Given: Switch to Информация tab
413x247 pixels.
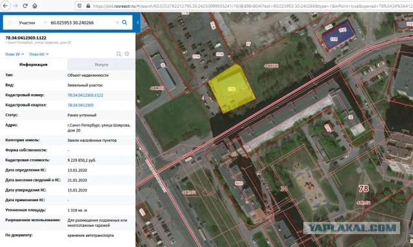Looking at the screenshot, I should click(x=34, y=64).
